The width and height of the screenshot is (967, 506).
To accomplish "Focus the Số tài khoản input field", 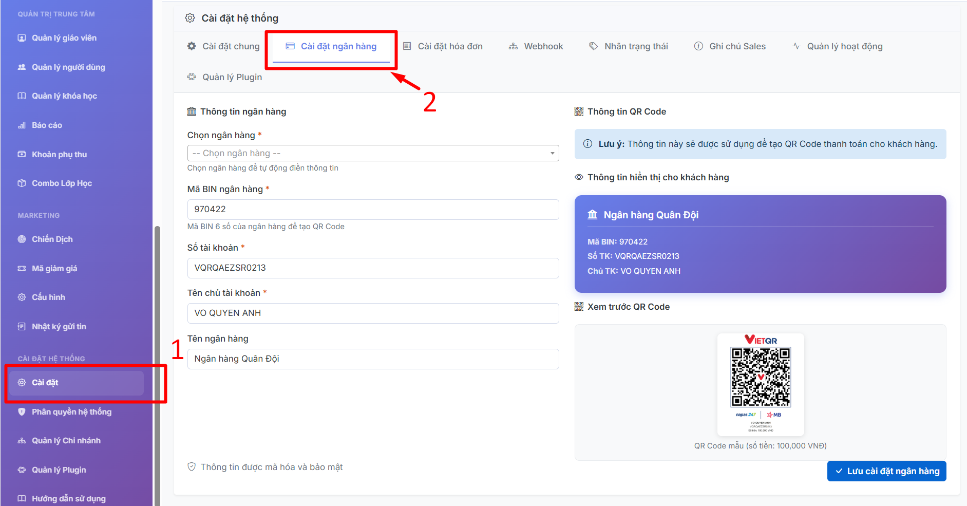I will coord(373,268).
